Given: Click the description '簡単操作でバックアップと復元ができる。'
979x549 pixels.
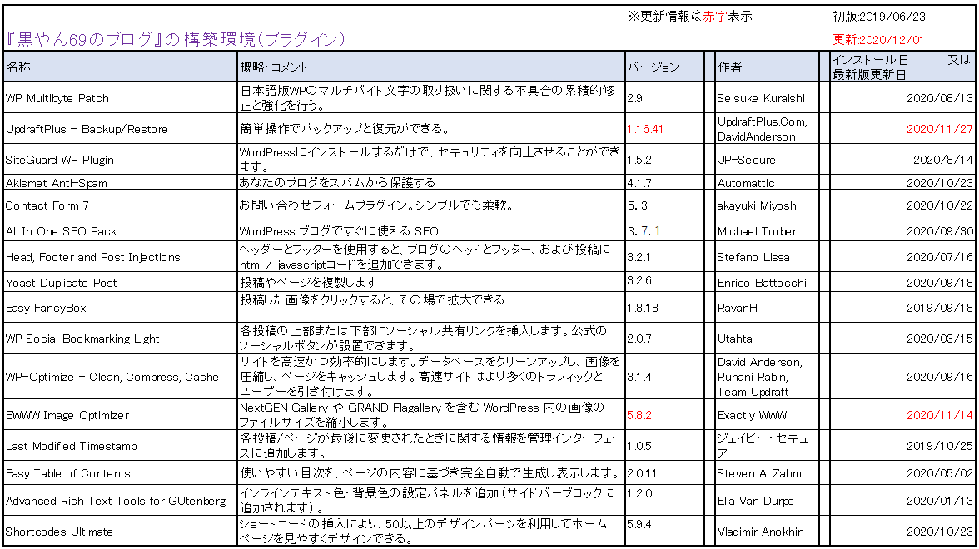Looking at the screenshot, I should pyautogui.click(x=345, y=129).
